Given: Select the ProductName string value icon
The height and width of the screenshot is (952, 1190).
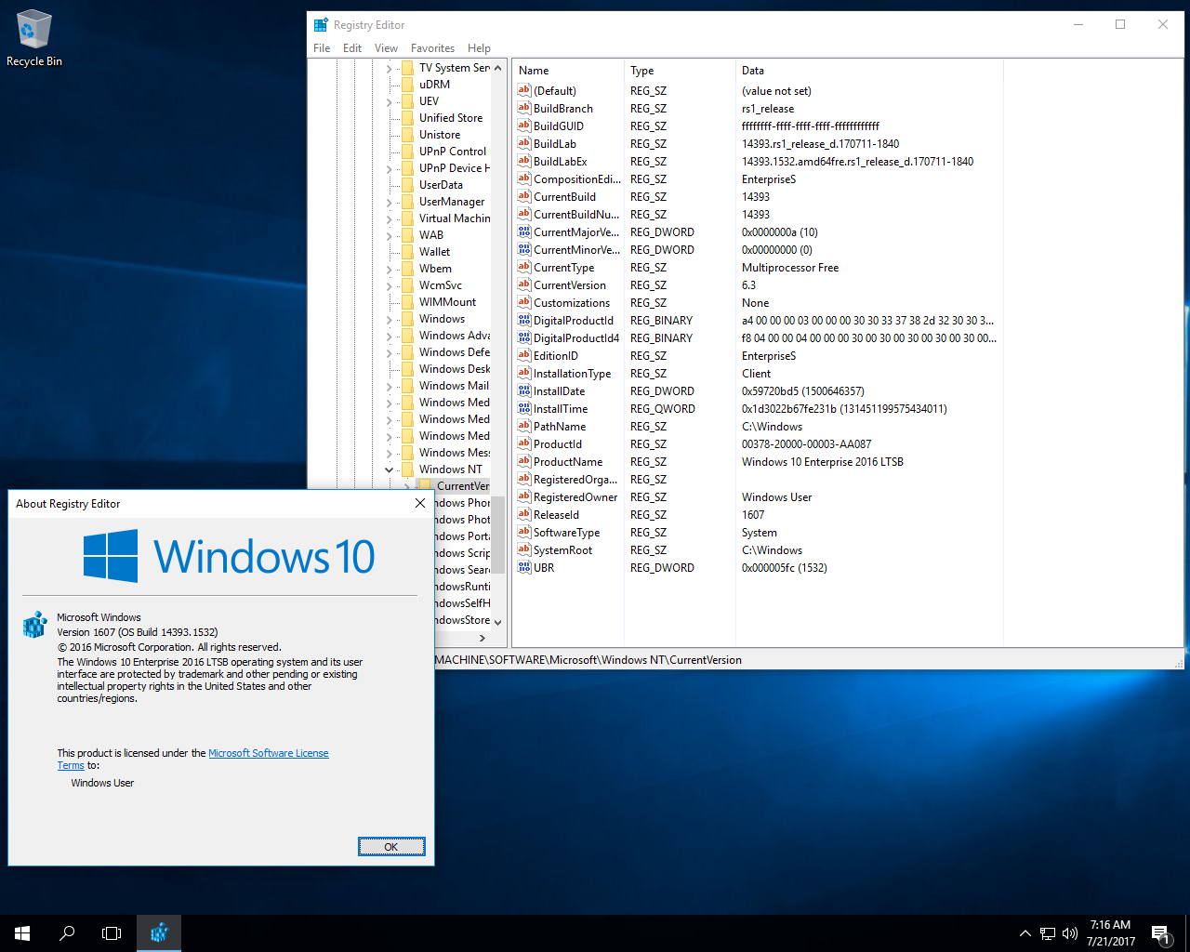Looking at the screenshot, I should point(524,461).
